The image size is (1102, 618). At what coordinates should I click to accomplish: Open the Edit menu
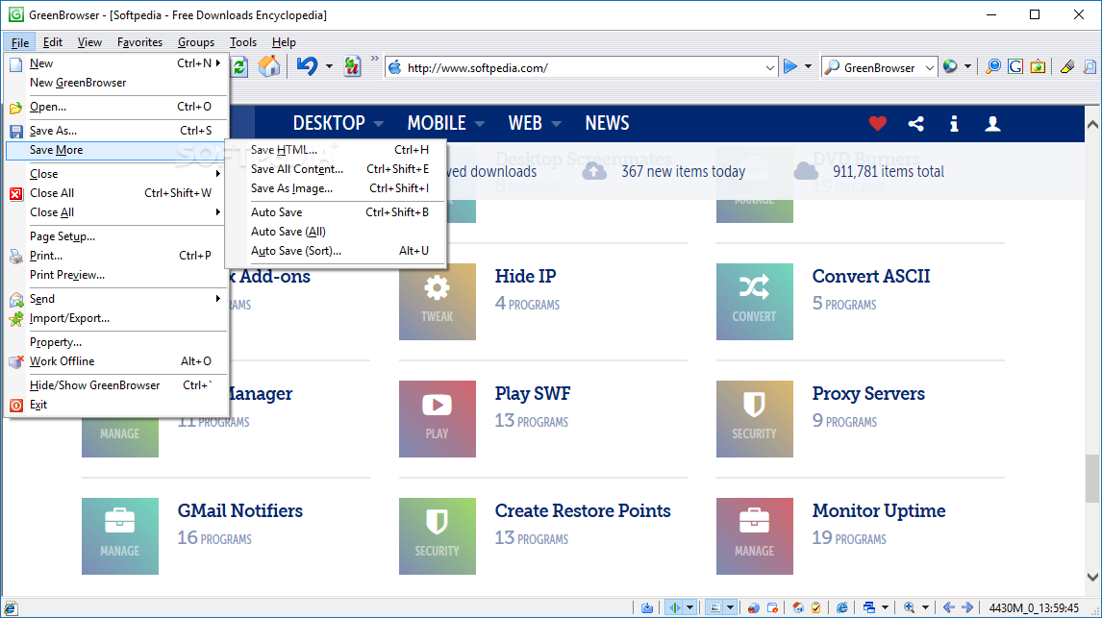(x=53, y=42)
